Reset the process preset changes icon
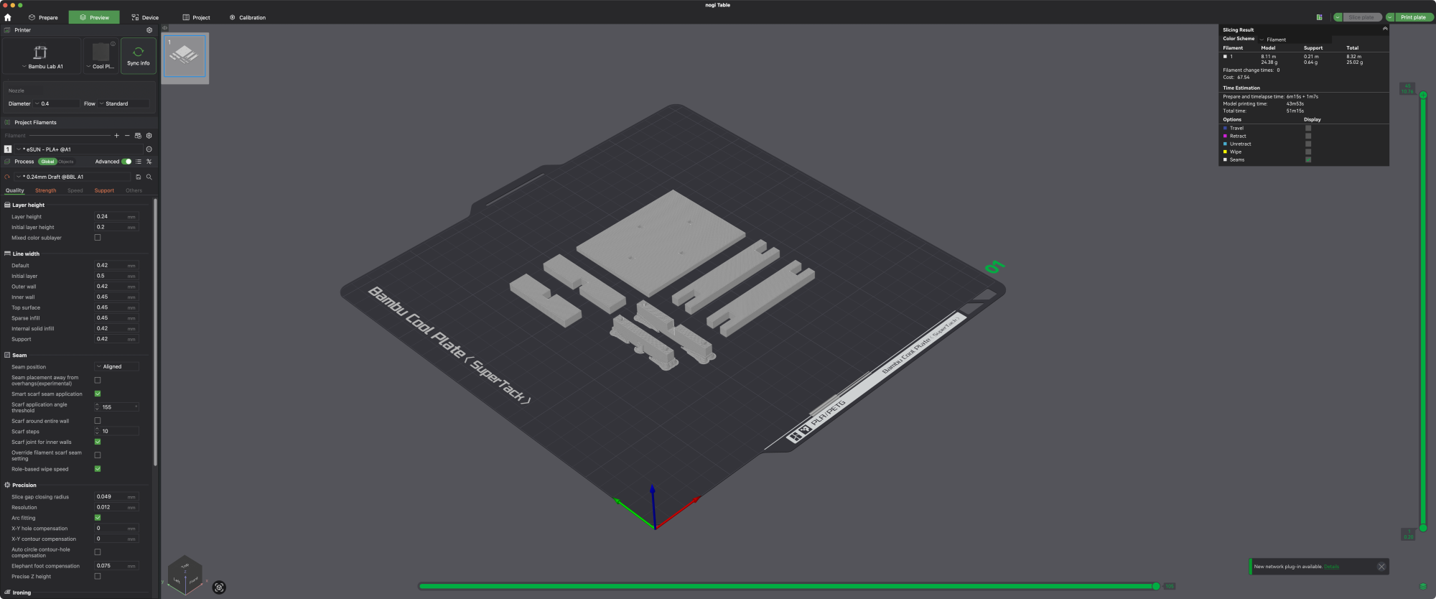 point(7,177)
